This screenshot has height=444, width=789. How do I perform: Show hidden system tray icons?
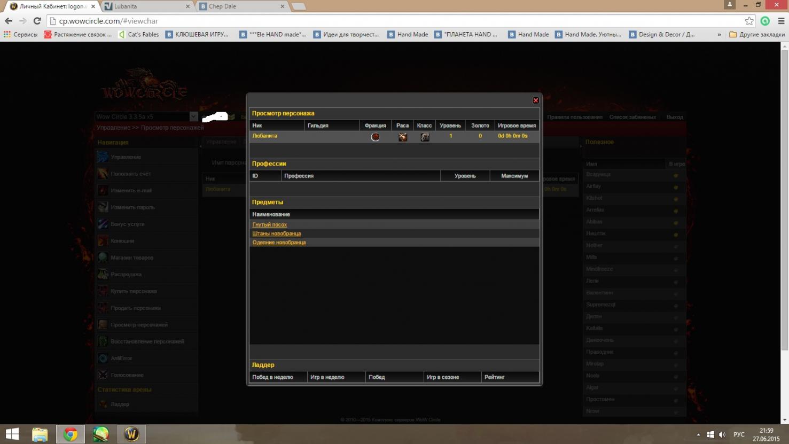[698, 434]
